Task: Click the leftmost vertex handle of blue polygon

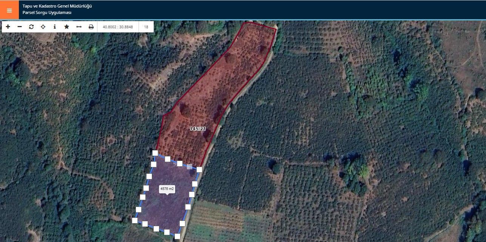Action: point(135,221)
